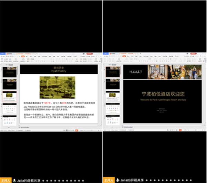Select fourth slide thumbnail in left window panel
This screenshot has width=207, height=183.
tap(10, 108)
